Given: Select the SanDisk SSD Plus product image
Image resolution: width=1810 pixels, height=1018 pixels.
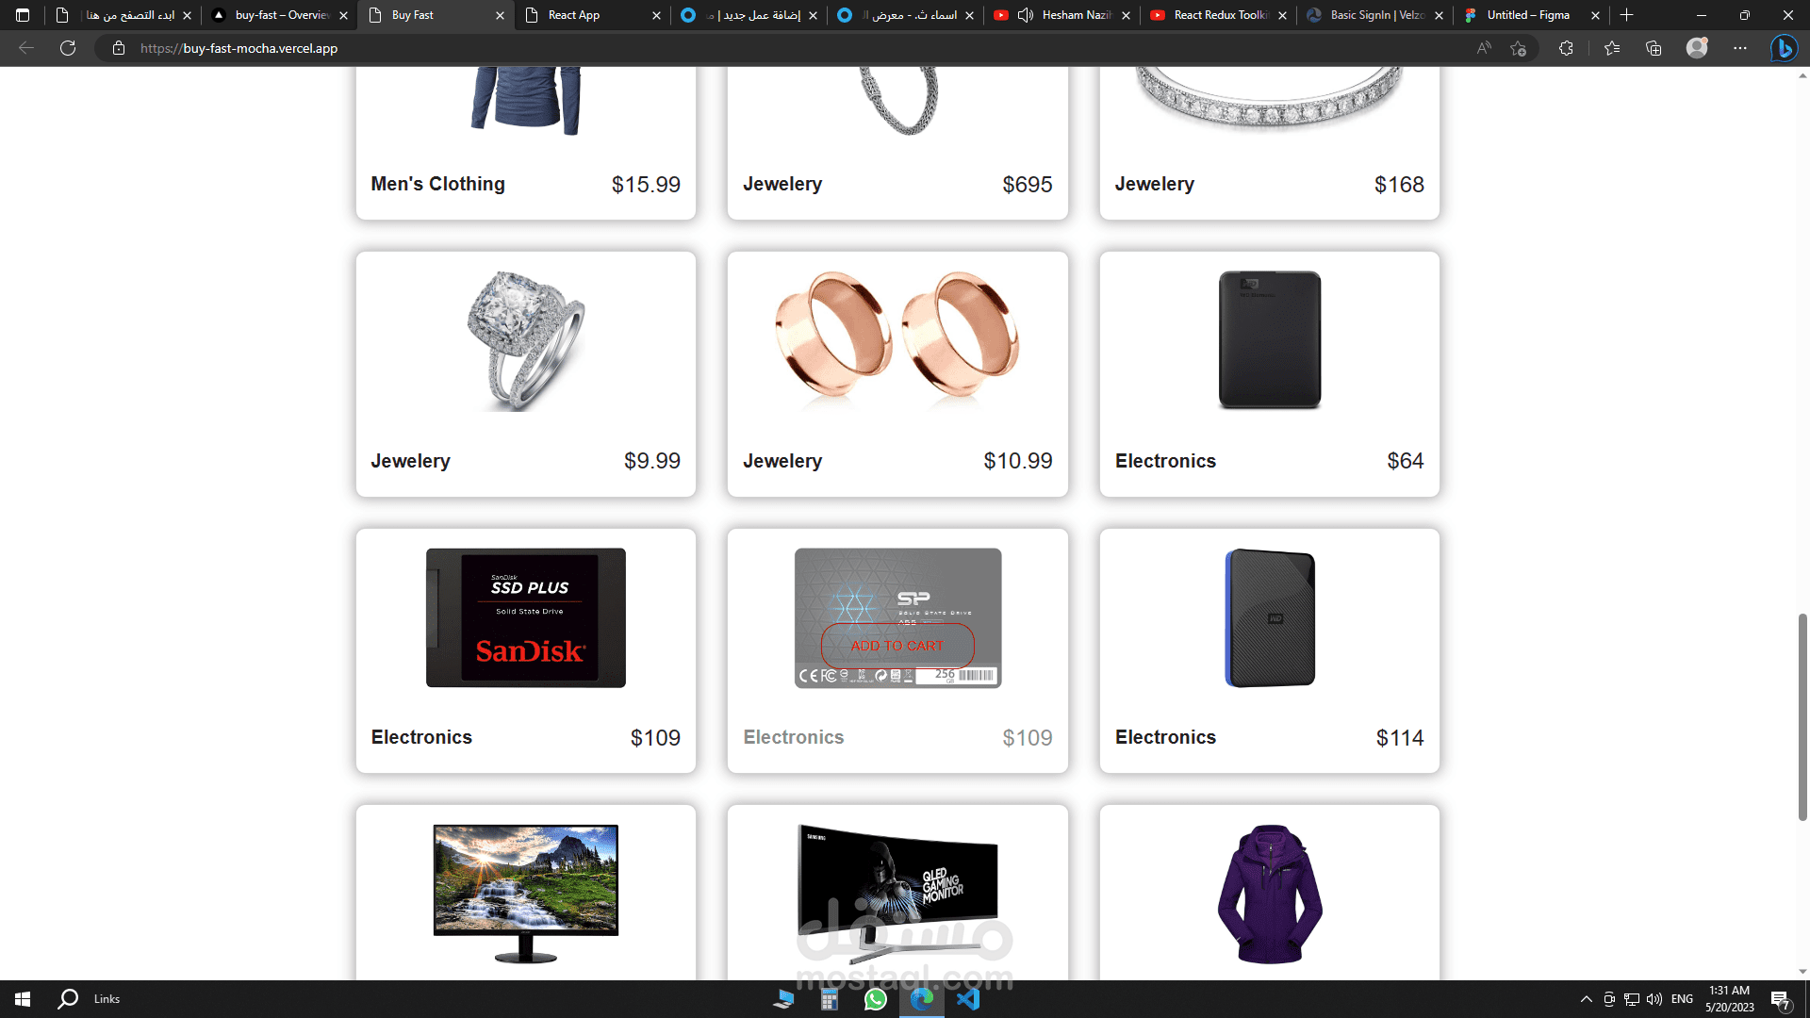Looking at the screenshot, I should pyautogui.click(x=526, y=617).
